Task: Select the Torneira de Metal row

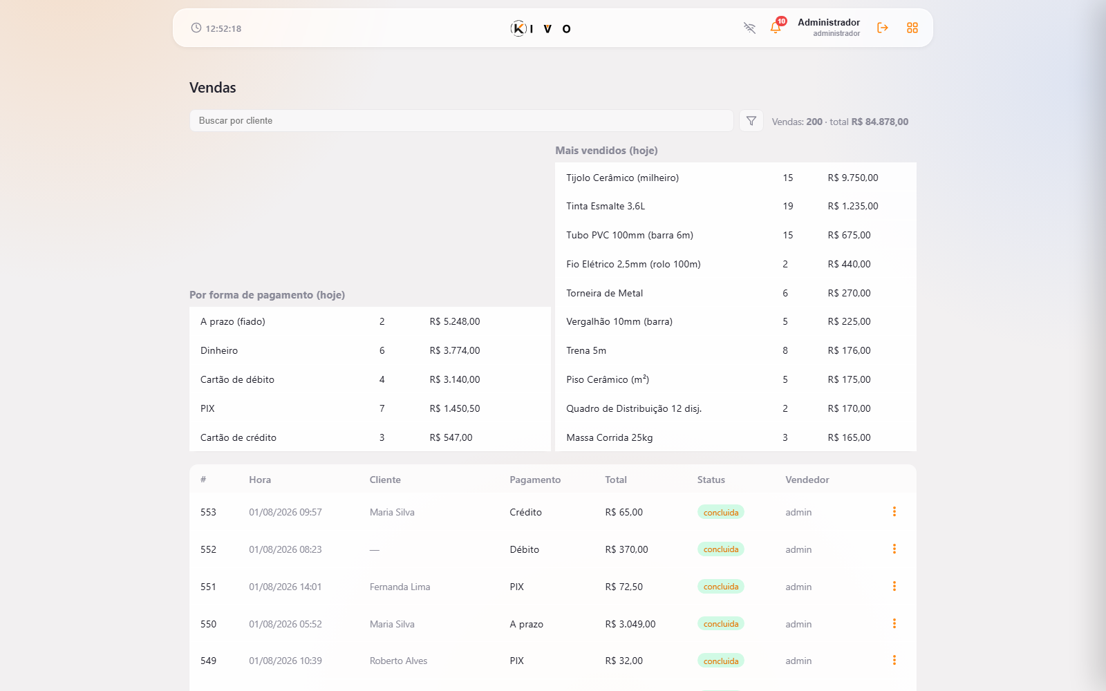Action: (x=735, y=293)
